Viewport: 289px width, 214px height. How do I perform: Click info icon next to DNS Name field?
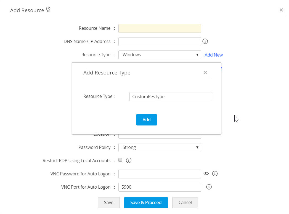pyautogui.click(x=205, y=41)
